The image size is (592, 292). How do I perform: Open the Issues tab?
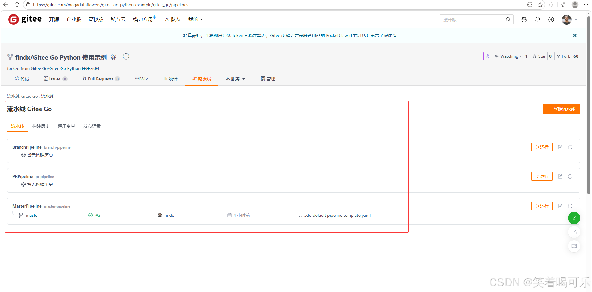pyautogui.click(x=56, y=79)
